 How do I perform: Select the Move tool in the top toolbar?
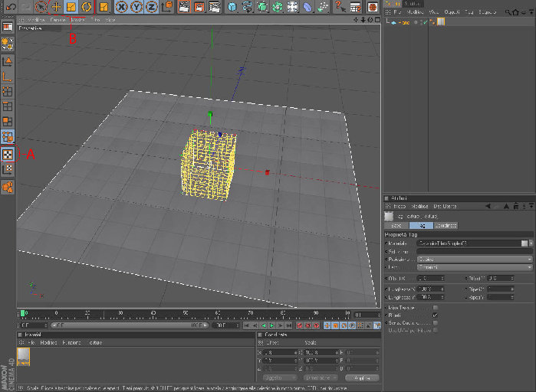pos(56,6)
